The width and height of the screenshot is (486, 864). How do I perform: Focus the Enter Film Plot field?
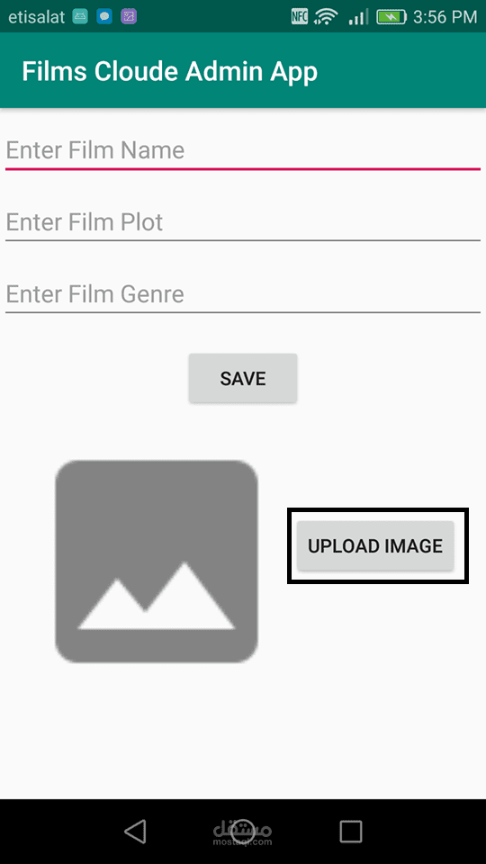pos(243,222)
